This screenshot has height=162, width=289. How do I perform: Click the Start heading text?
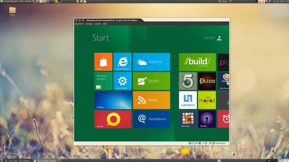click(100, 38)
